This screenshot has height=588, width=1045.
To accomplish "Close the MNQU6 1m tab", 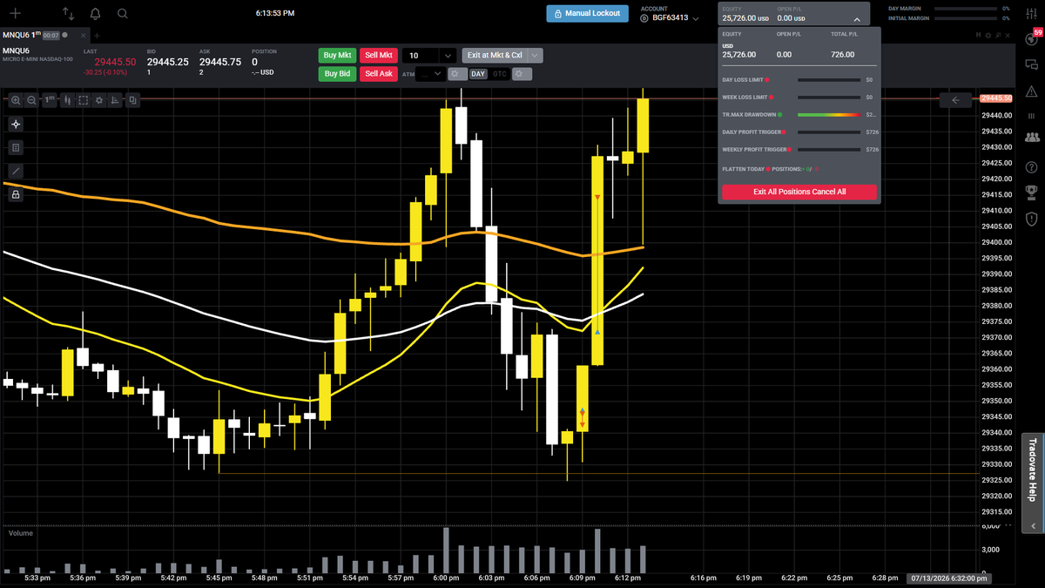I will (x=82, y=35).
